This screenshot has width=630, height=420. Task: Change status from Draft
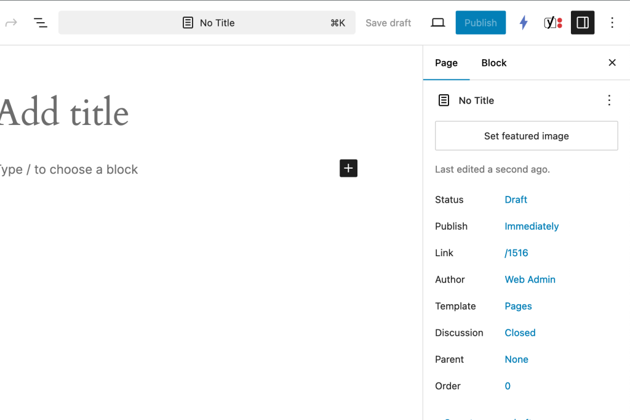pos(516,200)
